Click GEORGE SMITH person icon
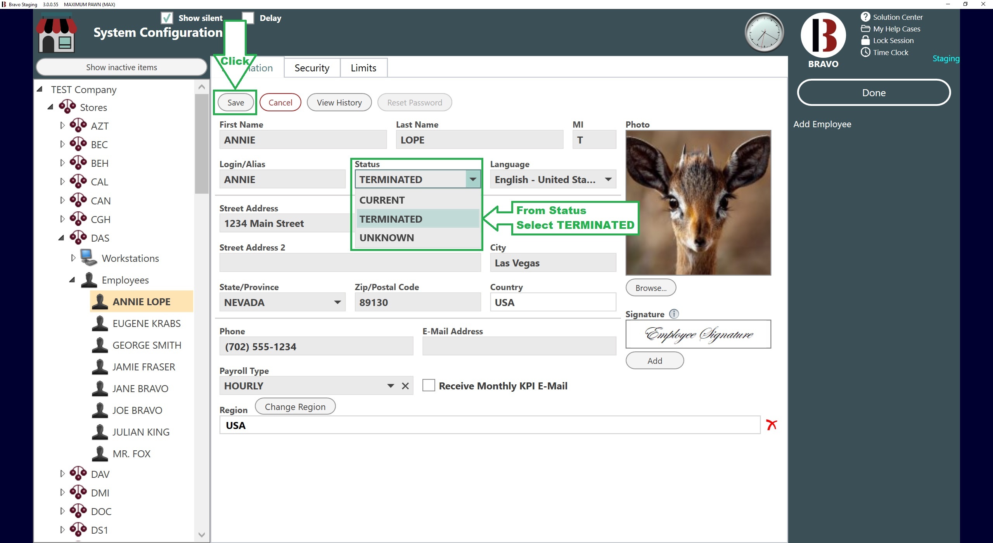This screenshot has height=543, width=993. 100,345
